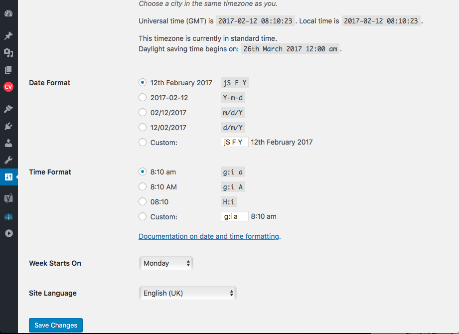The image size is (459, 334).
Task: Open Yoast SEO sidebar icon
Action: [x=8, y=198]
